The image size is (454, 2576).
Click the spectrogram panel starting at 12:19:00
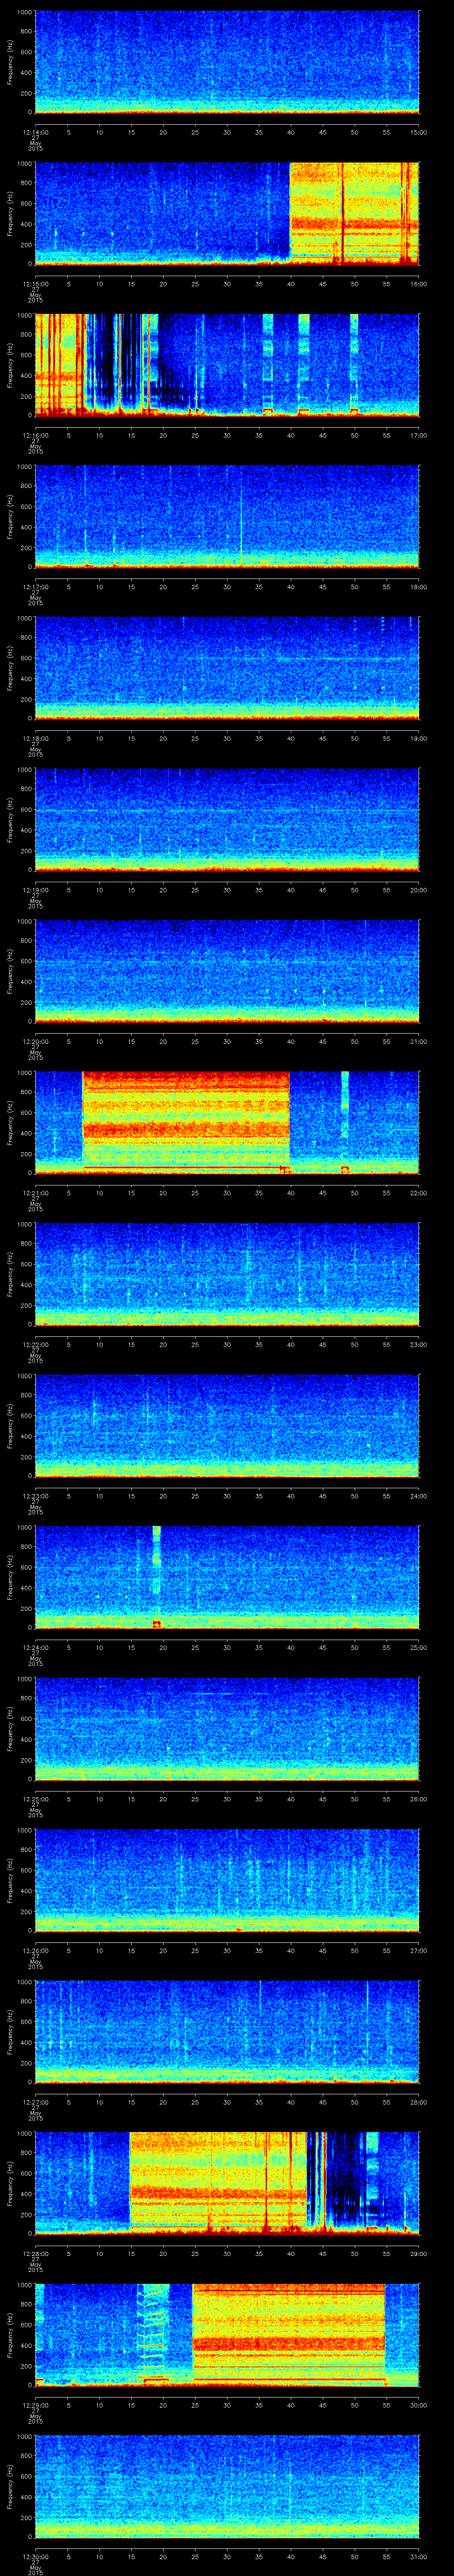point(227,820)
